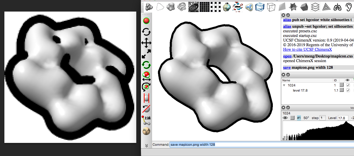Activate the 2.3Å distance measurement tool

pos(146,120)
